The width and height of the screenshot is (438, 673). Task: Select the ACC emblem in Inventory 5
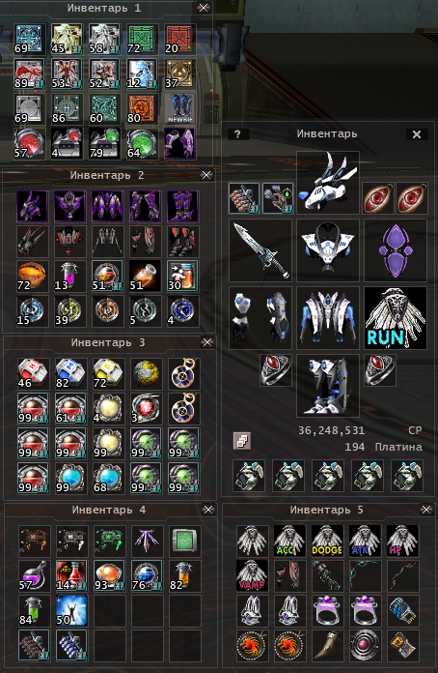click(x=289, y=541)
